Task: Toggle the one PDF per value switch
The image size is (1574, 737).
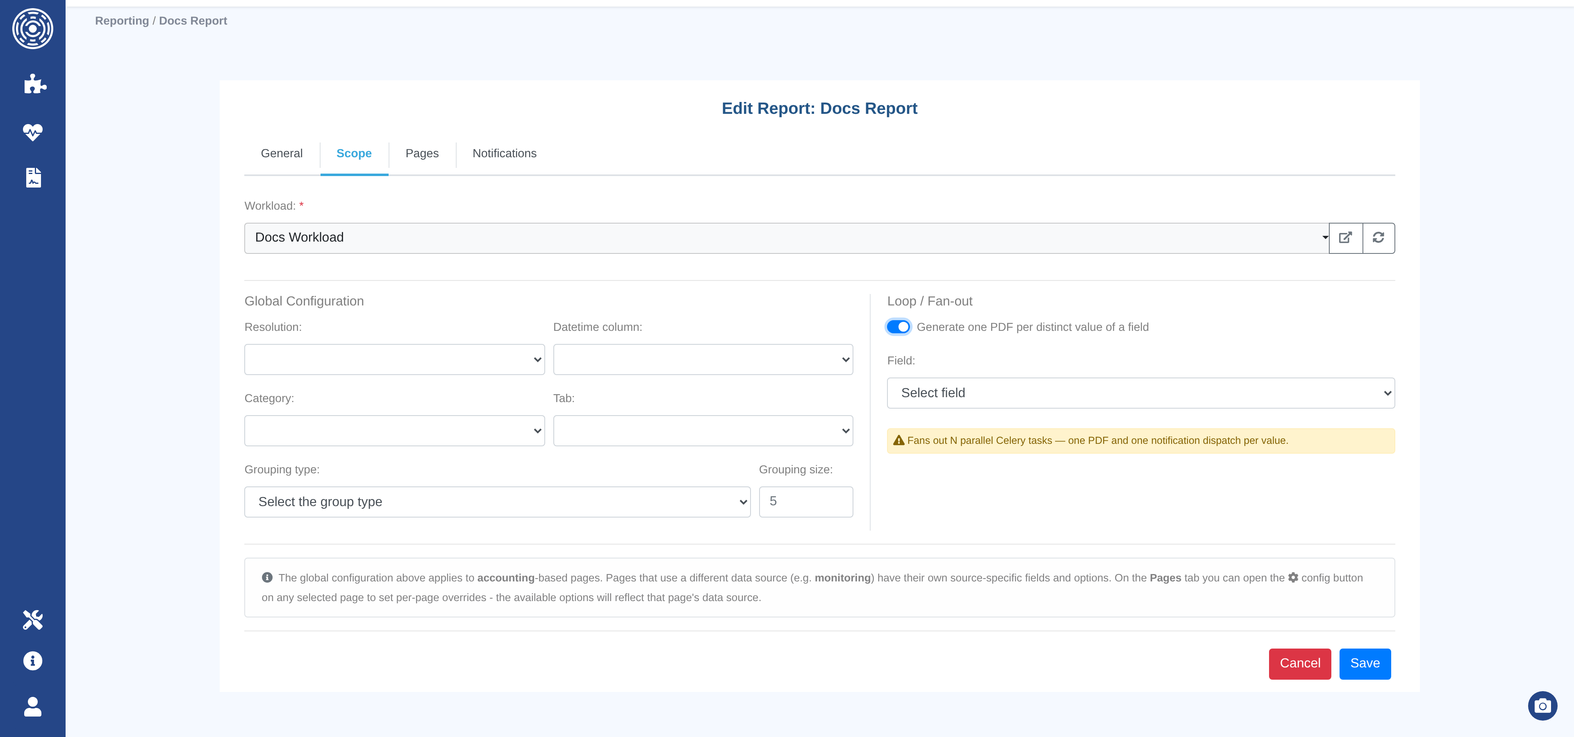Action: coord(898,327)
